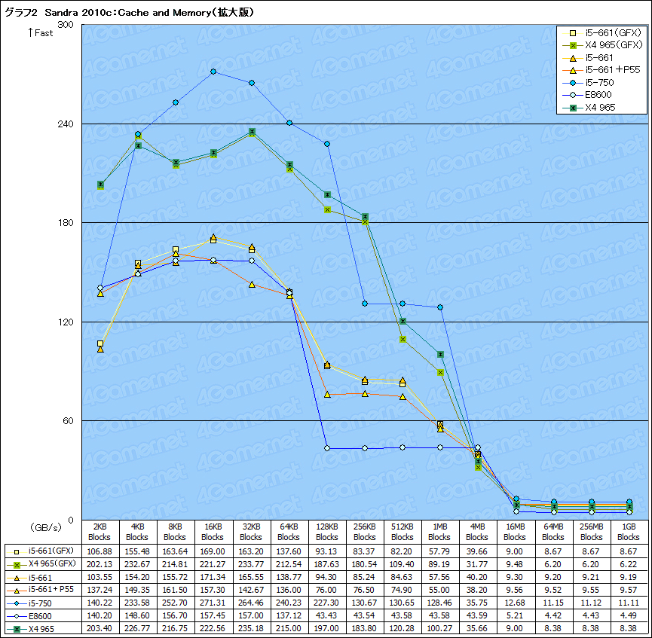Click the y-axis value 120
The width and height of the screenshot is (652, 638).
click(x=66, y=322)
